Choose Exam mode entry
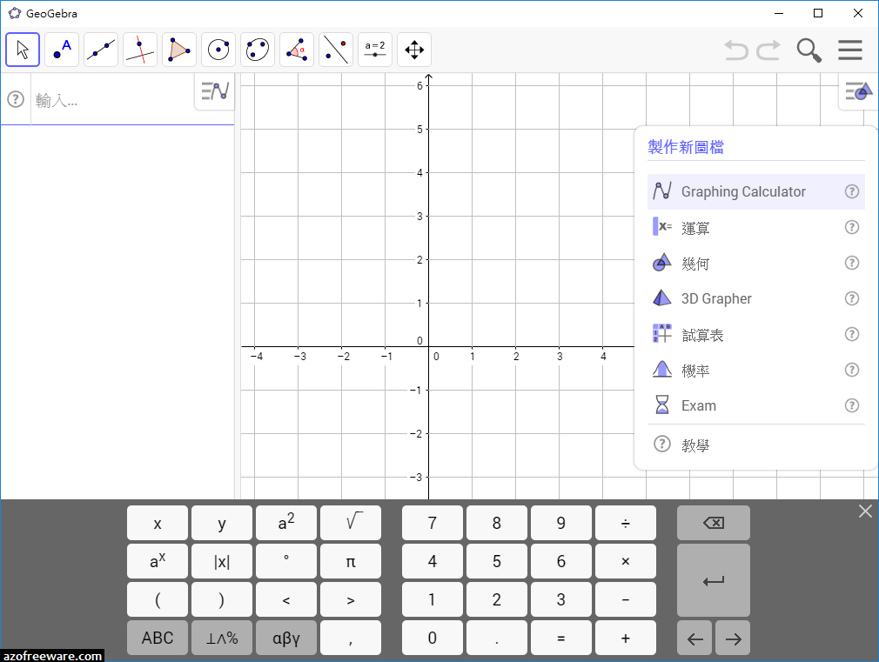Screen dimensions: 879x662 point(756,405)
